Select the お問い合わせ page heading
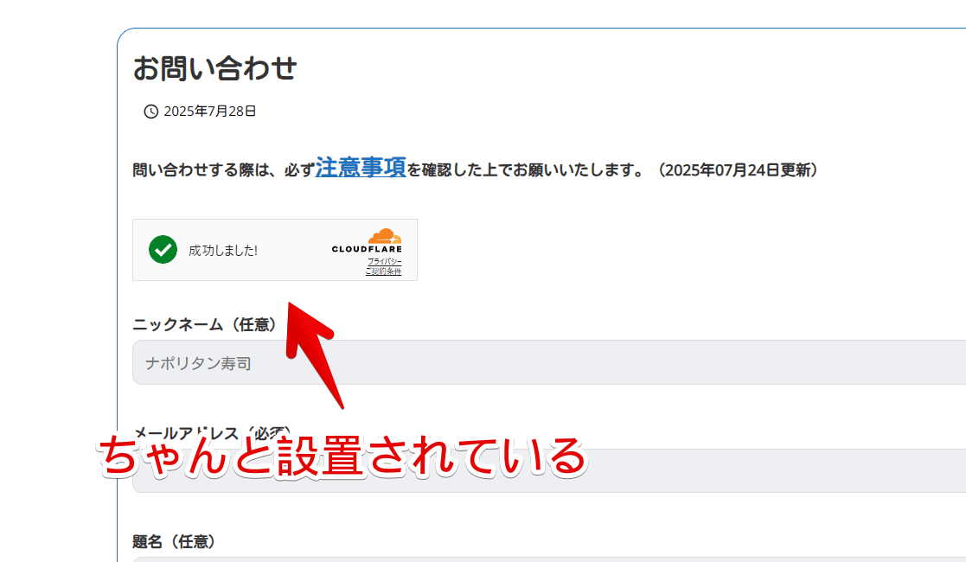The width and height of the screenshot is (966, 562). click(x=214, y=68)
